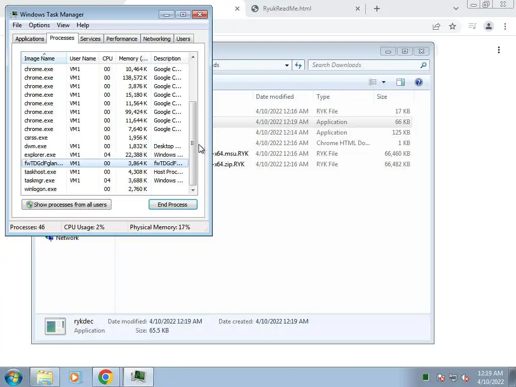Image resolution: width=516 pixels, height=387 pixels.
Task: Open Task Manager Help menu
Action: coord(83,25)
